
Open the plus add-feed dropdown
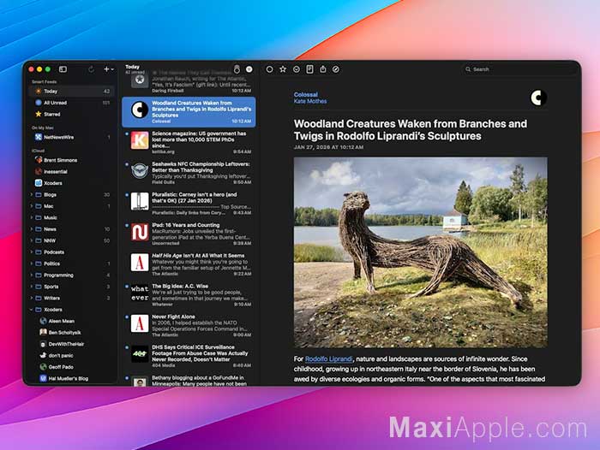(x=109, y=69)
